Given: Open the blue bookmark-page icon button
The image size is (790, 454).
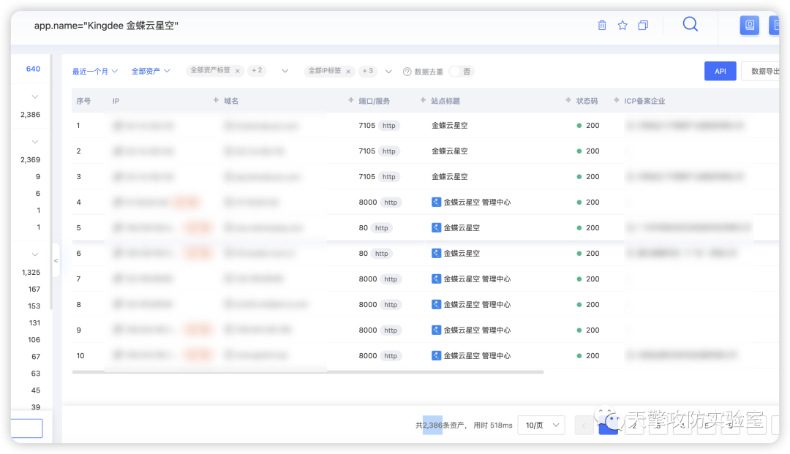Looking at the screenshot, I should (x=749, y=25).
